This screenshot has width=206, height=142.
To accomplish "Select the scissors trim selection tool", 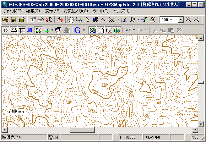I will click(124, 20).
